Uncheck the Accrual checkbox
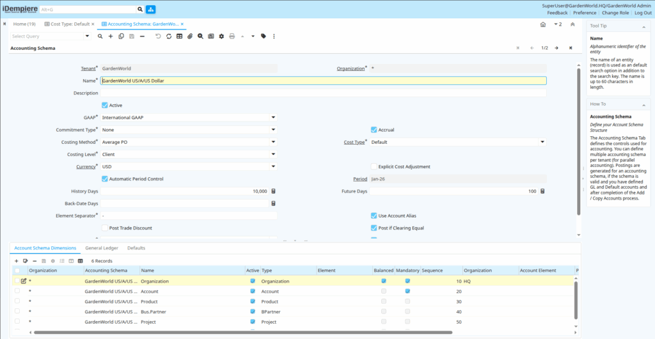The width and height of the screenshot is (655, 339). (374, 130)
